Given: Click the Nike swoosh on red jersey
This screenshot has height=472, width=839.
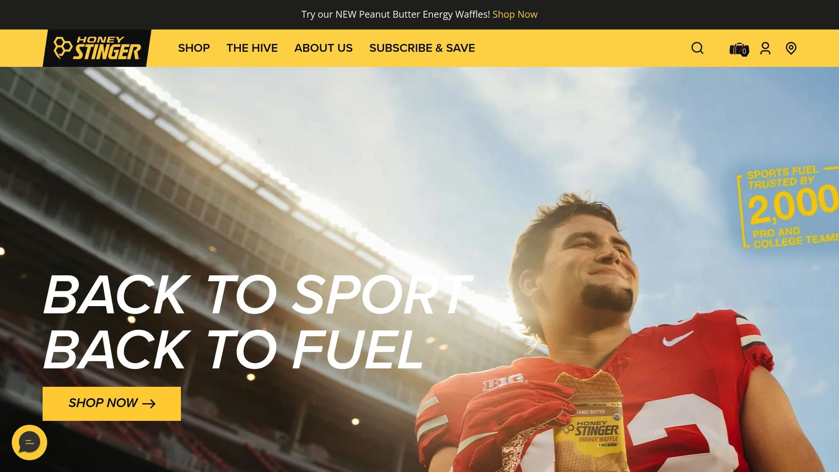Looking at the screenshot, I should click(677, 338).
